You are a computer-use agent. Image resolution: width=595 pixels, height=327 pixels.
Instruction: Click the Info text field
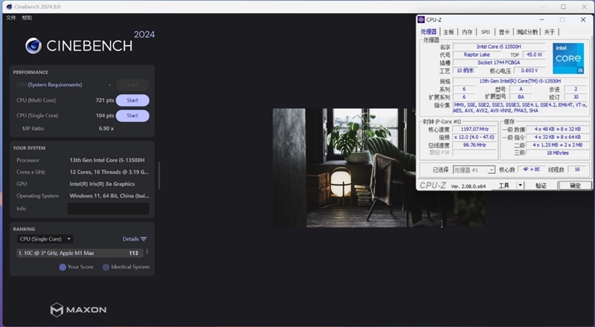109,209
